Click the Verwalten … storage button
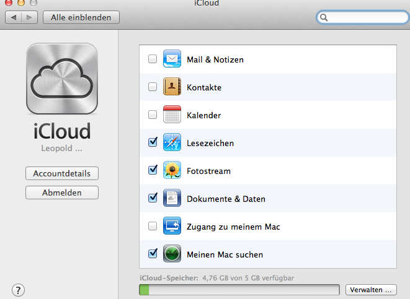Screen dimensions: 410x299 point(371,290)
